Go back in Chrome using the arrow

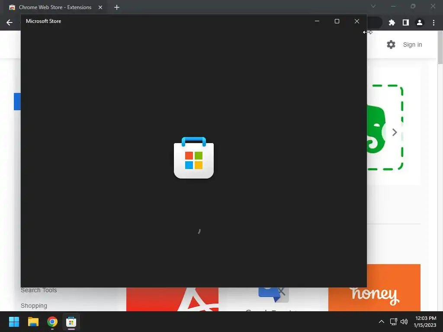click(x=10, y=22)
